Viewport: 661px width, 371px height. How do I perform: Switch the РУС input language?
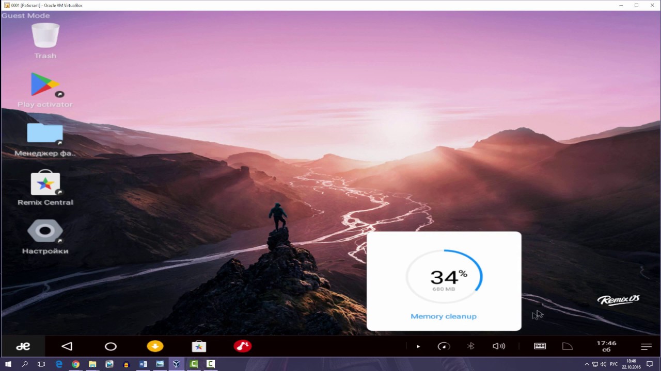tap(614, 364)
